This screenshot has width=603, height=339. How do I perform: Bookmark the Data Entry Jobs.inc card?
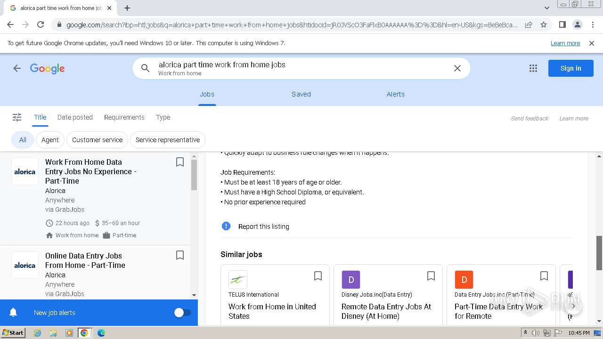544,276
